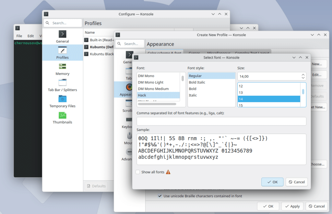Screen dimensions: 332x214
Task: Click Konsole icon in Select font title bar
Action: tap(136, 57)
